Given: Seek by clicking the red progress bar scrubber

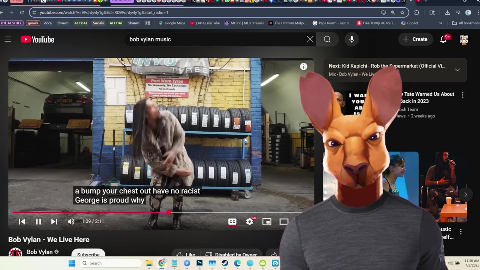Looking at the screenshot, I should pos(169,212).
